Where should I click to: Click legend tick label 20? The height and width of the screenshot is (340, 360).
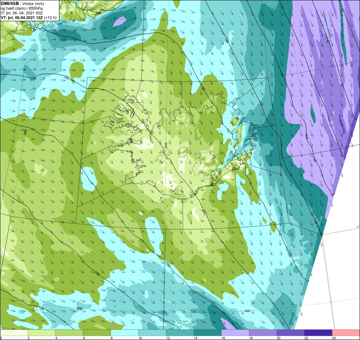[x=279, y=338]
